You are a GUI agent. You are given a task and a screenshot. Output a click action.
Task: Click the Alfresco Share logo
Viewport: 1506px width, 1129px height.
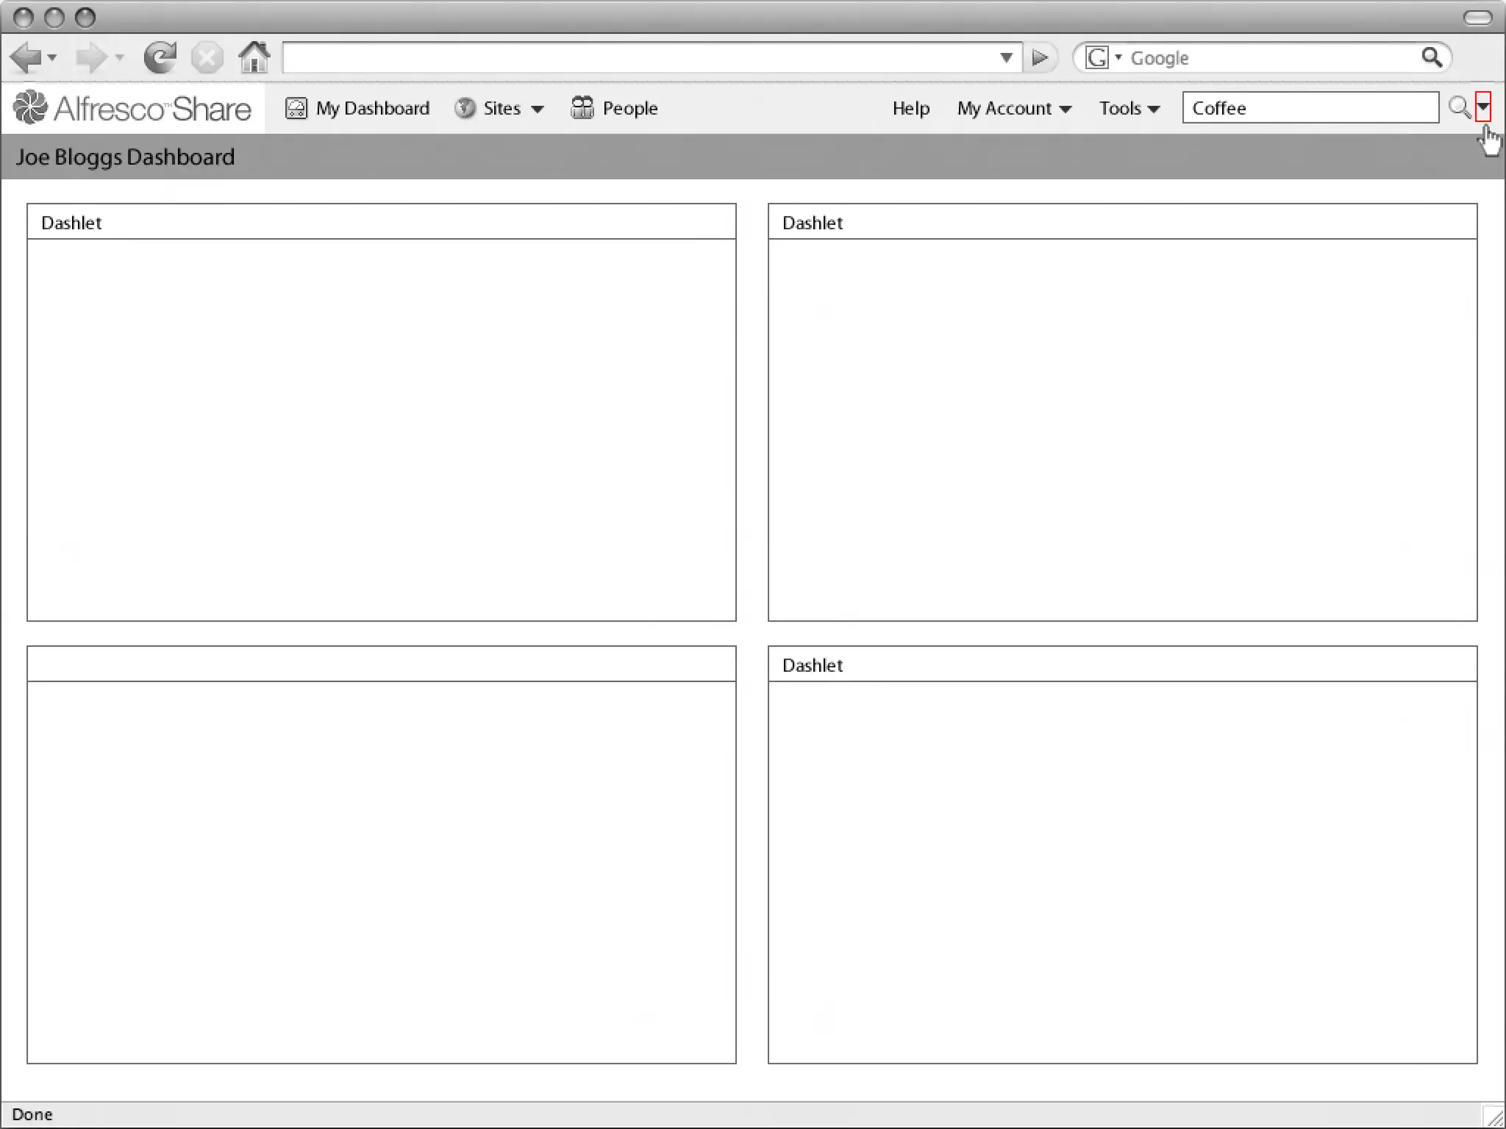pyautogui.click(x=132, y=108)
